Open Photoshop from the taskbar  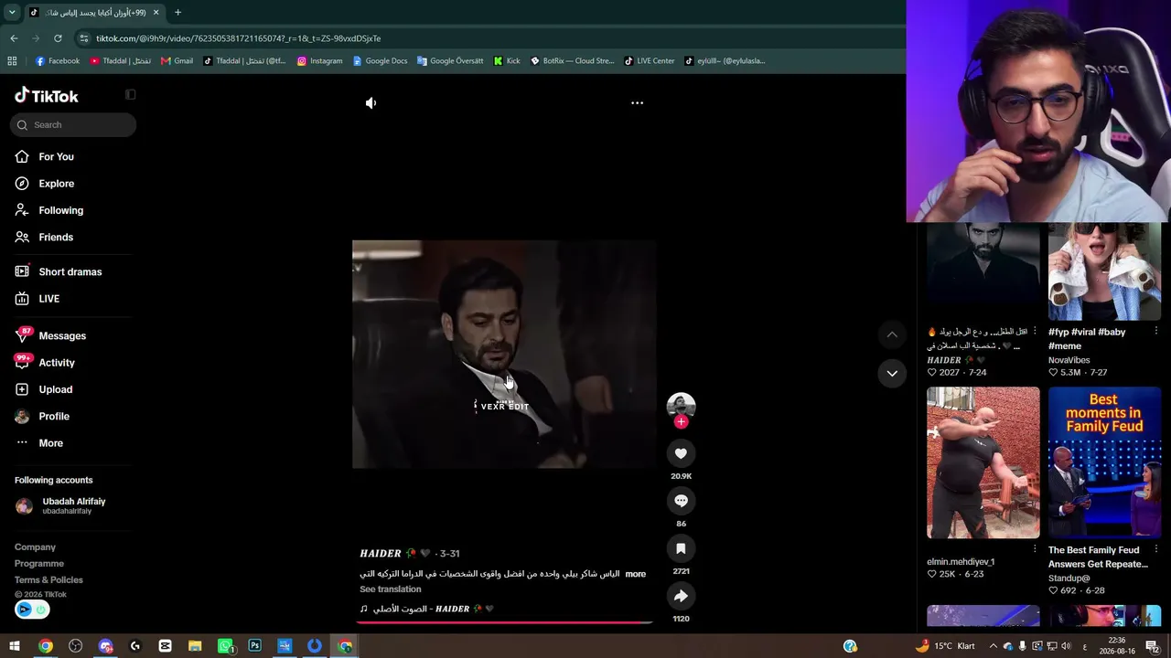(x=254, y=646)
